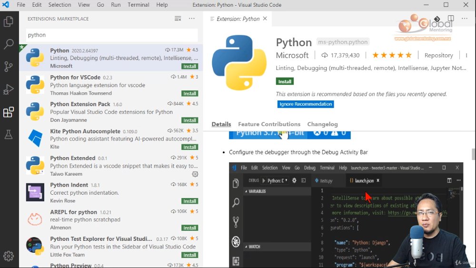Viewport: 476px width, 268px height.
Task: Open the View menu
Action: (x=84, y=5)
